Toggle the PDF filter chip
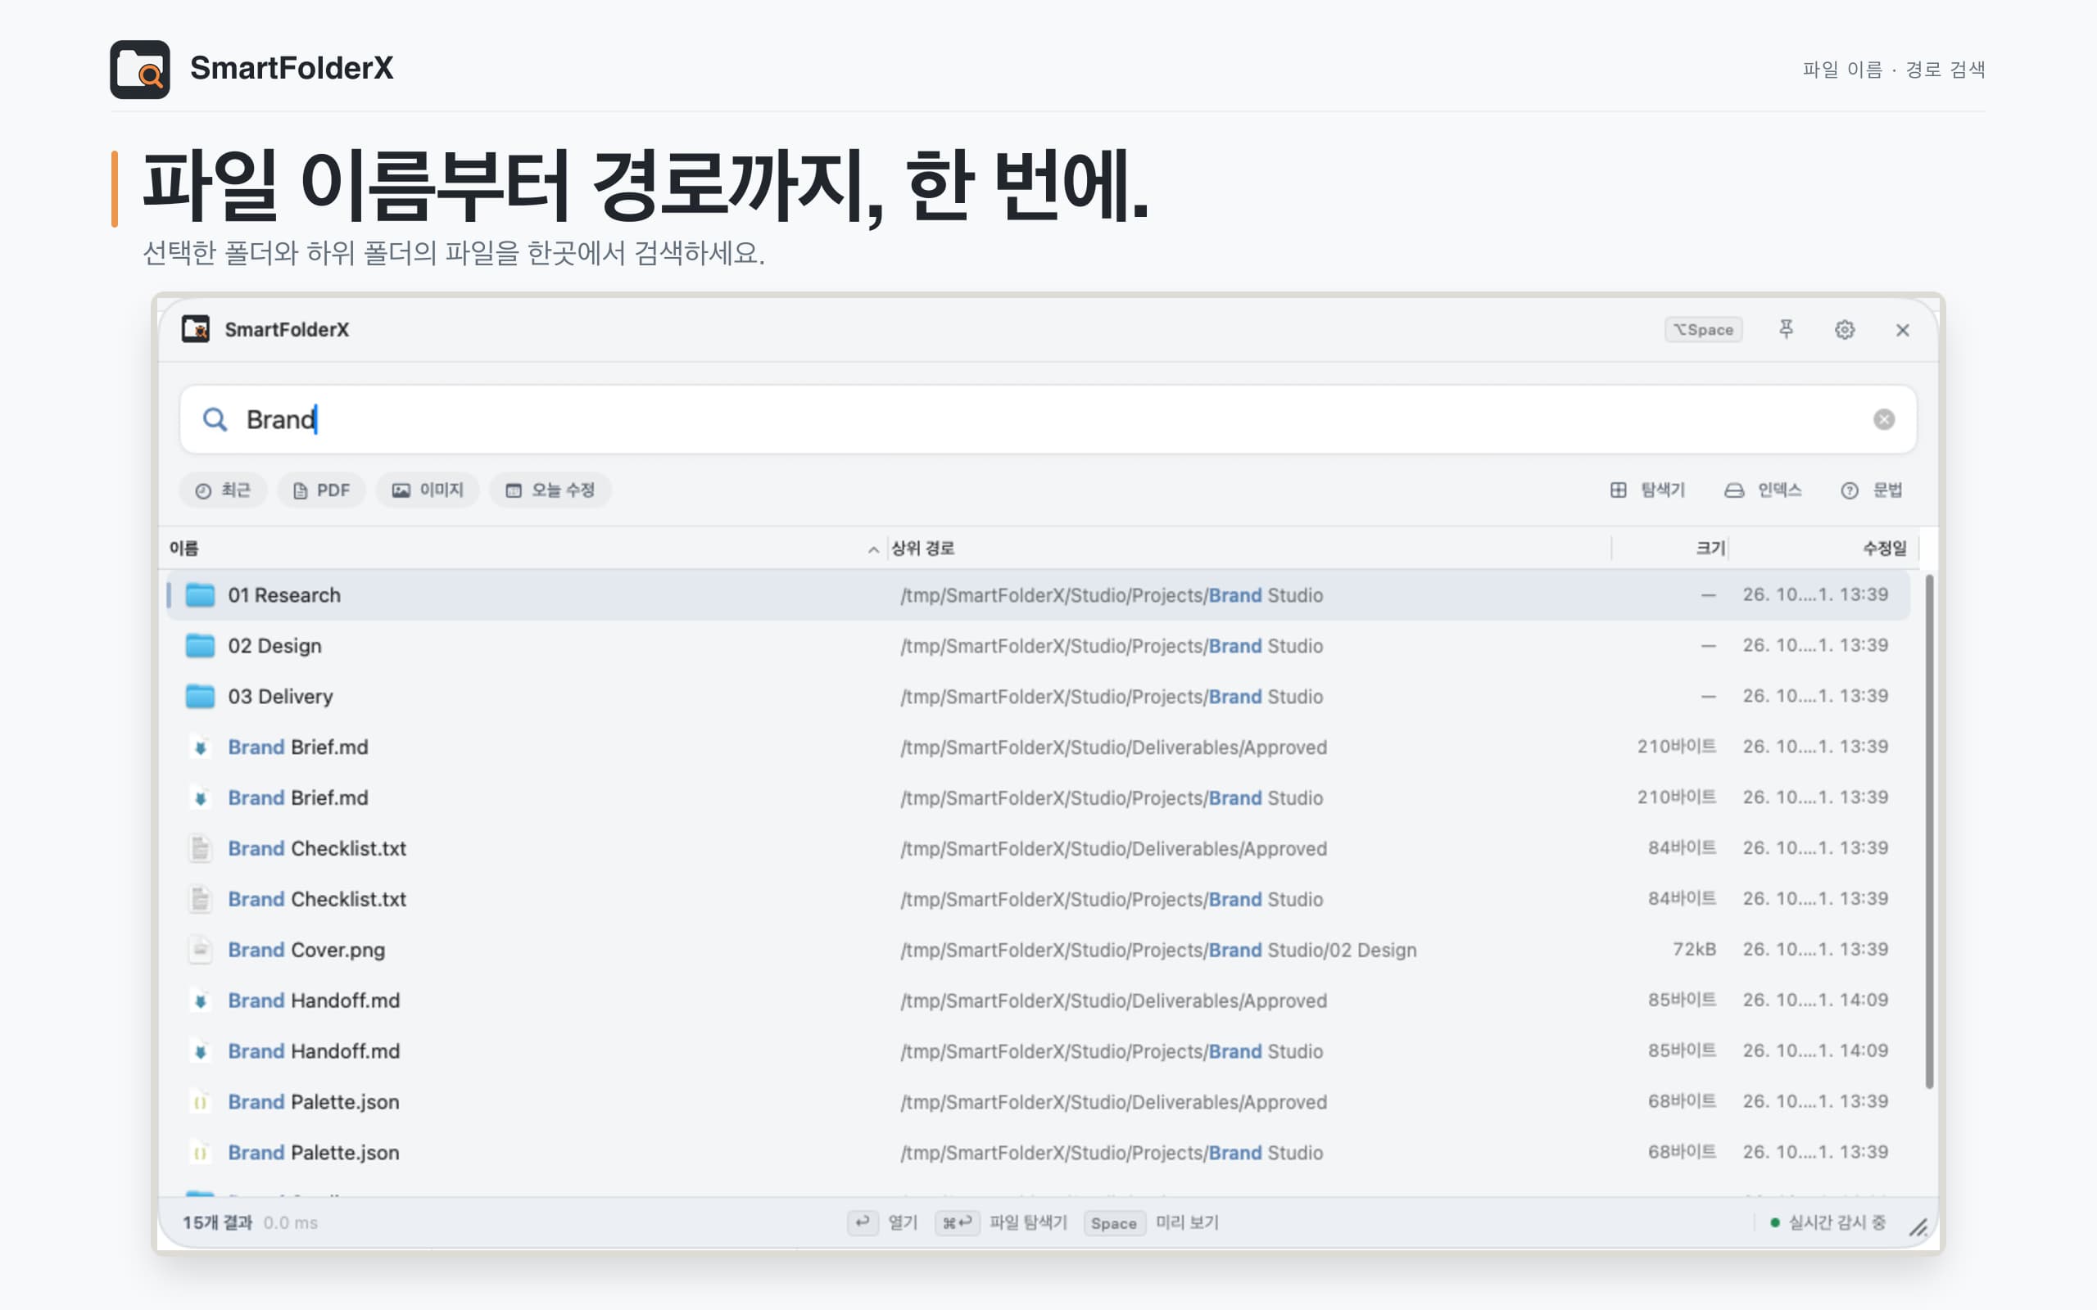Screen dimensions: 2097x1310 (321, 490)
